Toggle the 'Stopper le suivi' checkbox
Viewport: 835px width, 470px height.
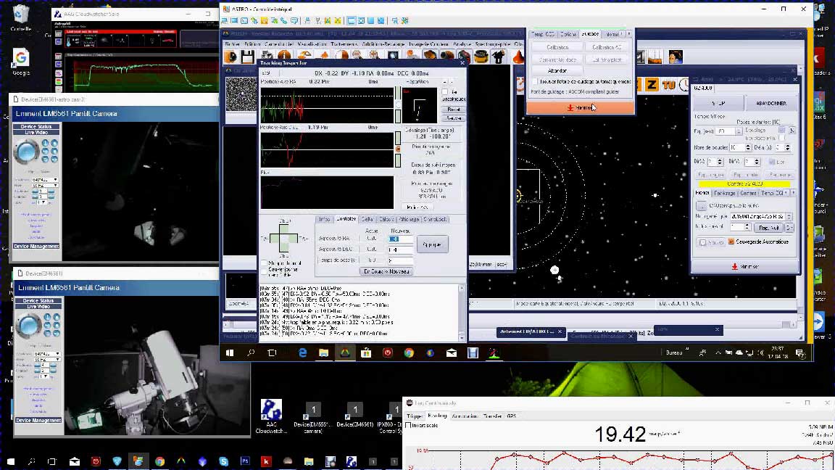tap(265, 263)
